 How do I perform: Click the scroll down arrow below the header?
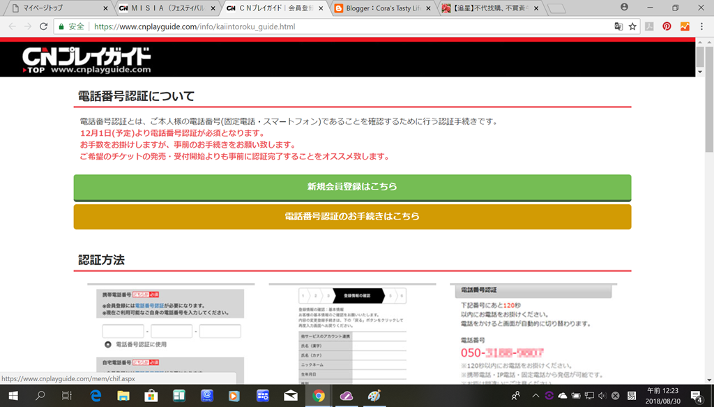point(700,72)
